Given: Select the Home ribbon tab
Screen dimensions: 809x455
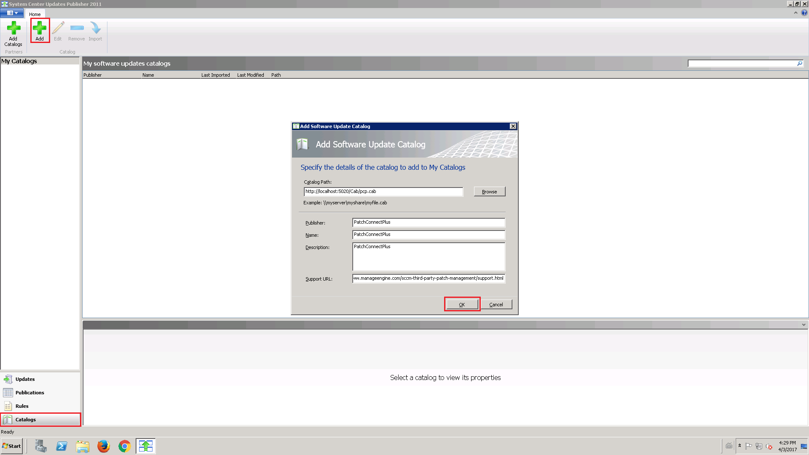Looking at the screenshot, I should pyautogui.click(x=35, y=14).
